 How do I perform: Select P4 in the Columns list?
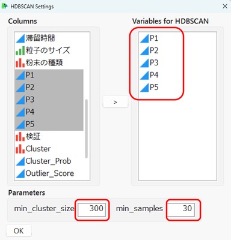pyautogui.click(x=49, y=112)
